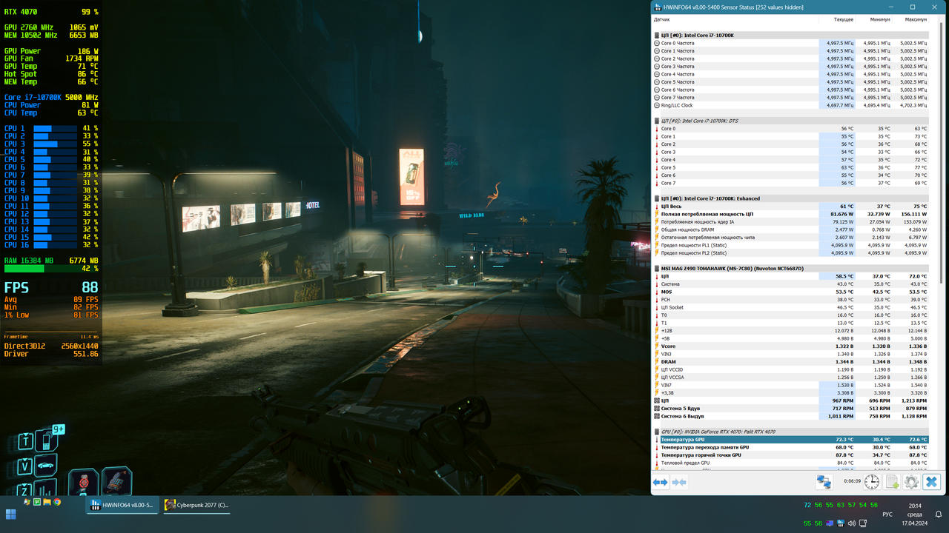
Task: Click the clock icon beside Ring/LLC Clock
Action: click(x=657, y=105)
